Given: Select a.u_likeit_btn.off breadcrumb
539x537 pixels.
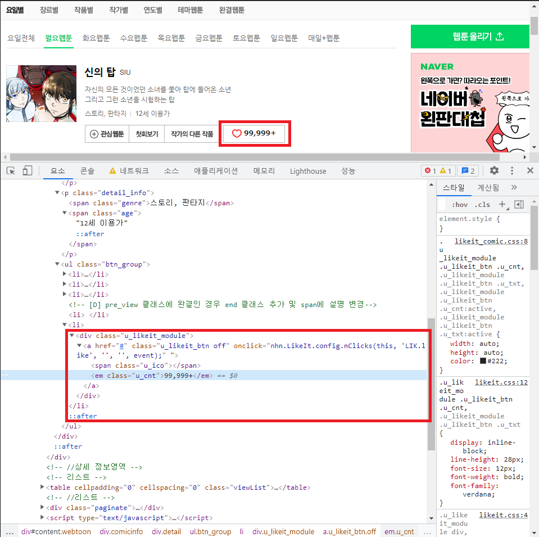Looking at the screenshot, I should [349, 531].
